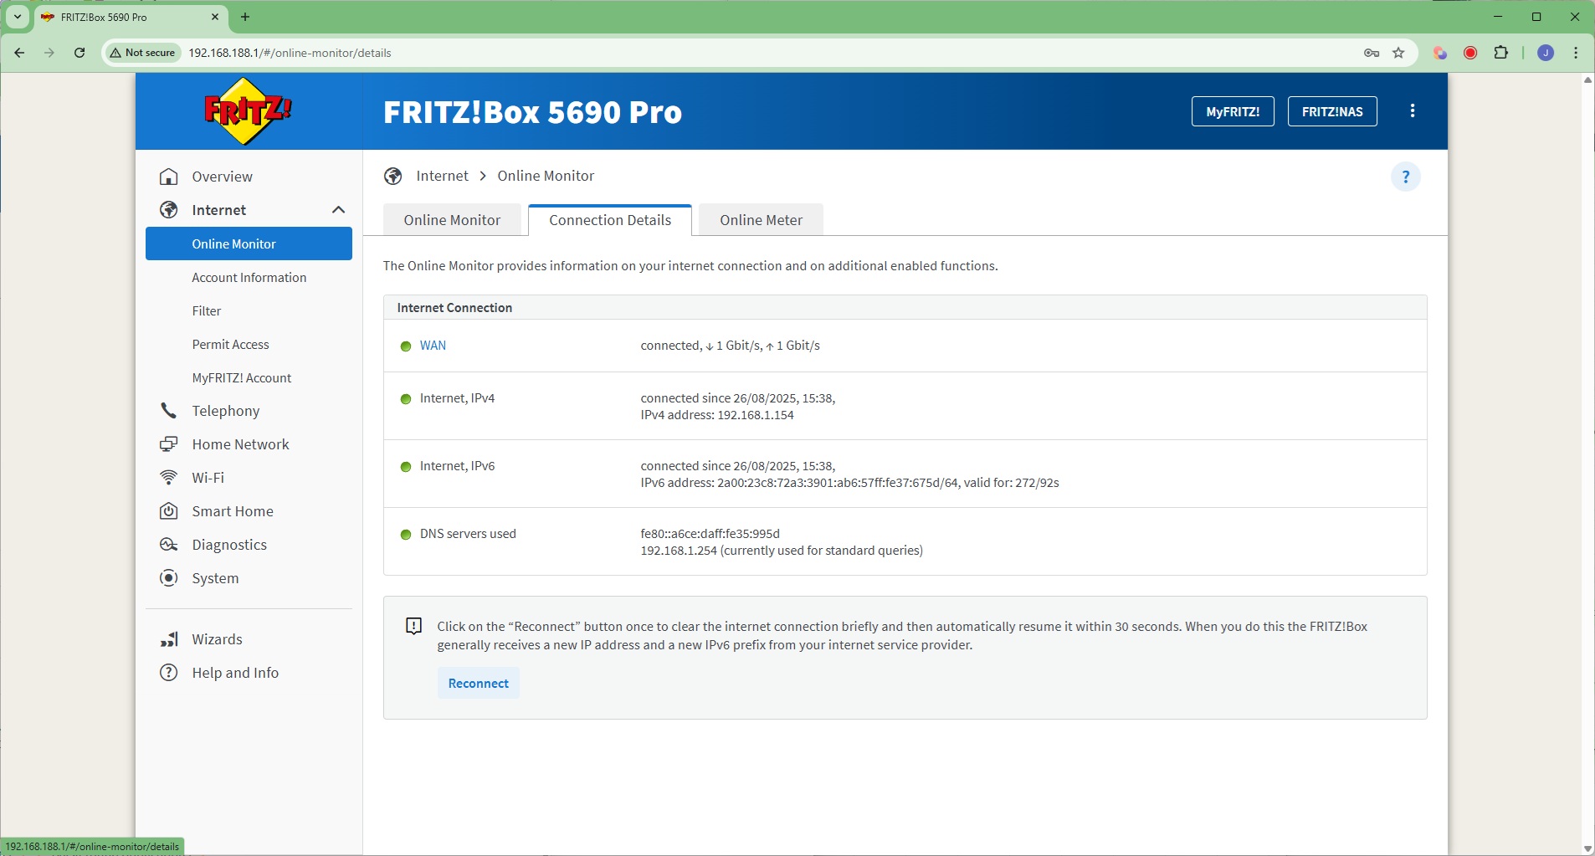
Task: Click the Smart Home power icon
Action: (169, 511)
